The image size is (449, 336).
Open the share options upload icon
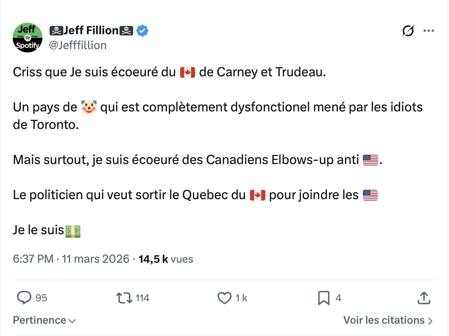[423, 298]
